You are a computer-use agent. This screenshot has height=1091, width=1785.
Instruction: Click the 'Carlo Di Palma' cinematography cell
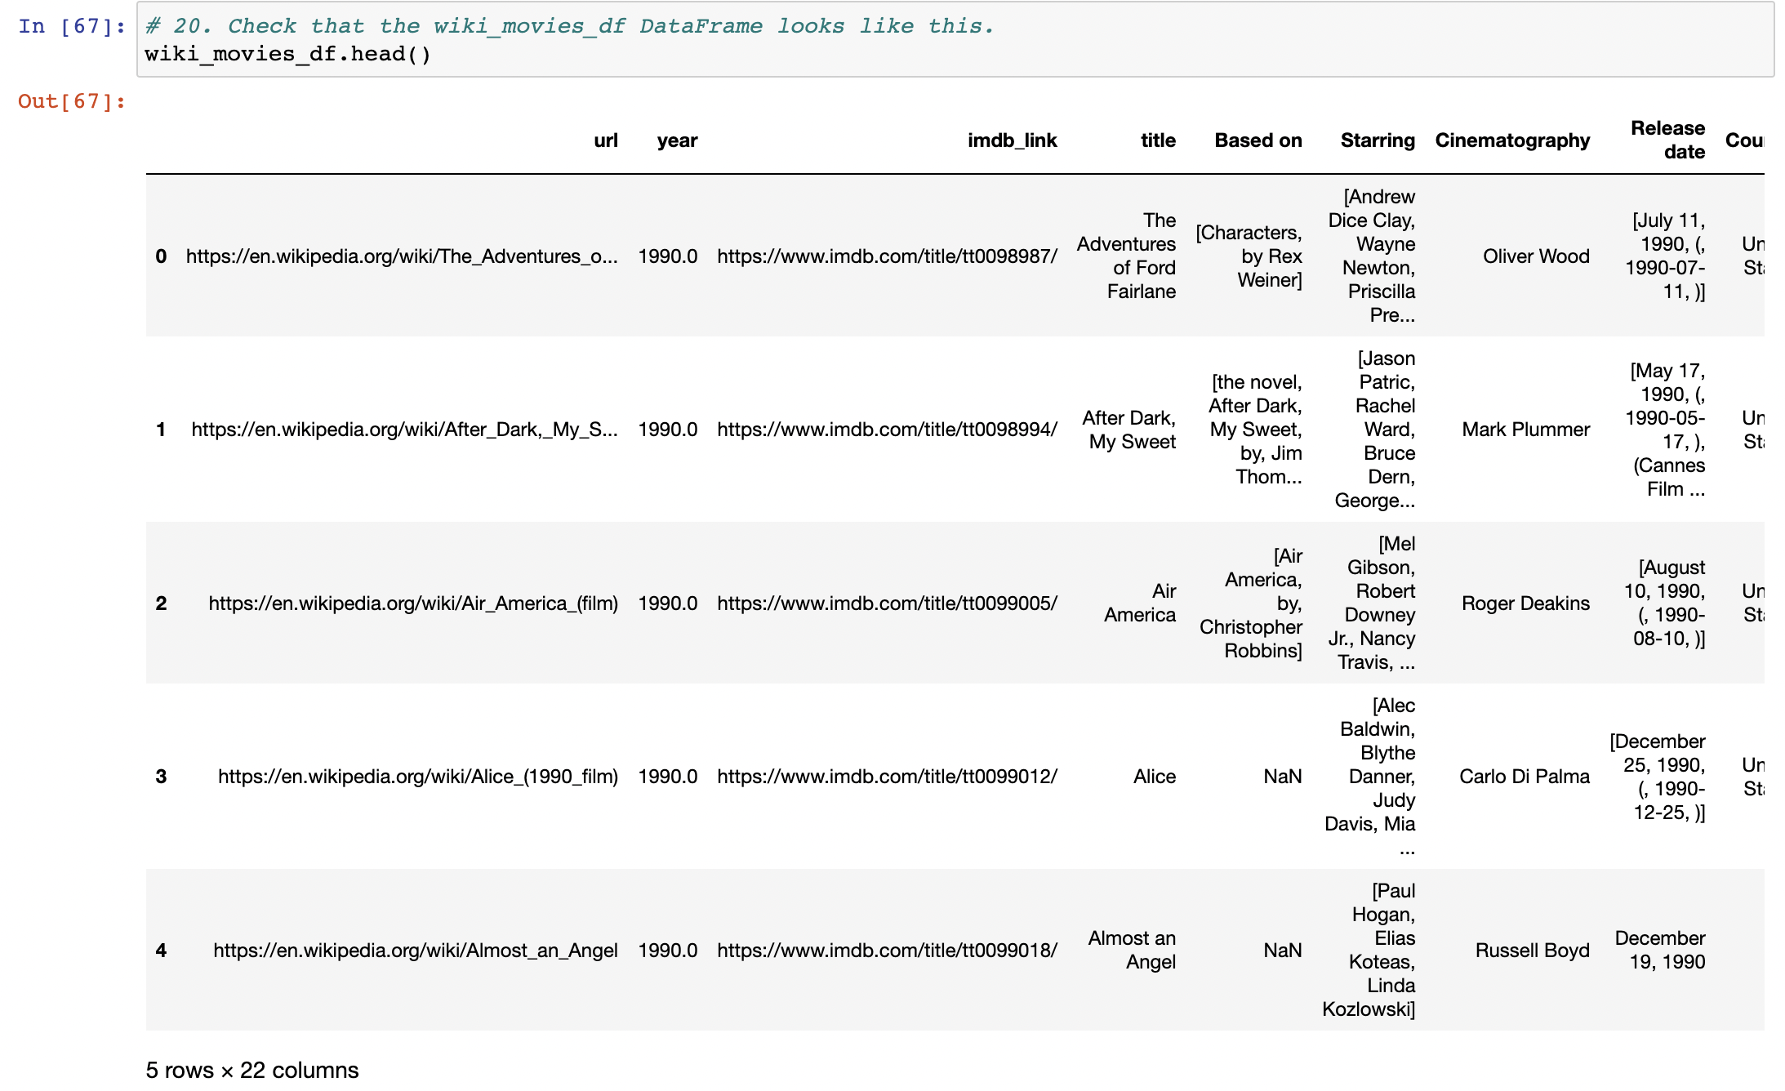coord(1525,777)
